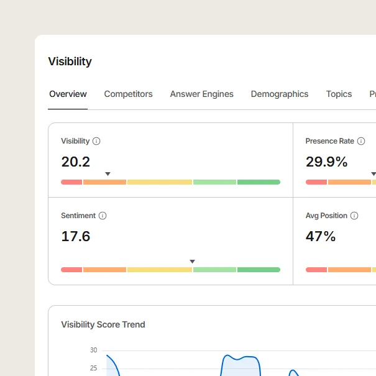Click the trend chart's first peak area
This screenshot has height=376, width=376.
tap(112, 365)
